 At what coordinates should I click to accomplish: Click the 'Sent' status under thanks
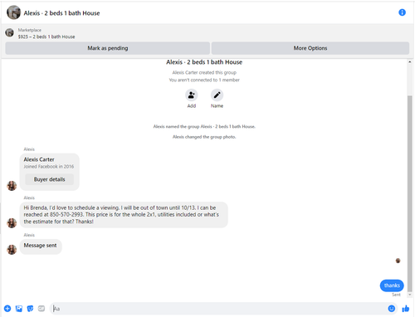pos(396,295)
